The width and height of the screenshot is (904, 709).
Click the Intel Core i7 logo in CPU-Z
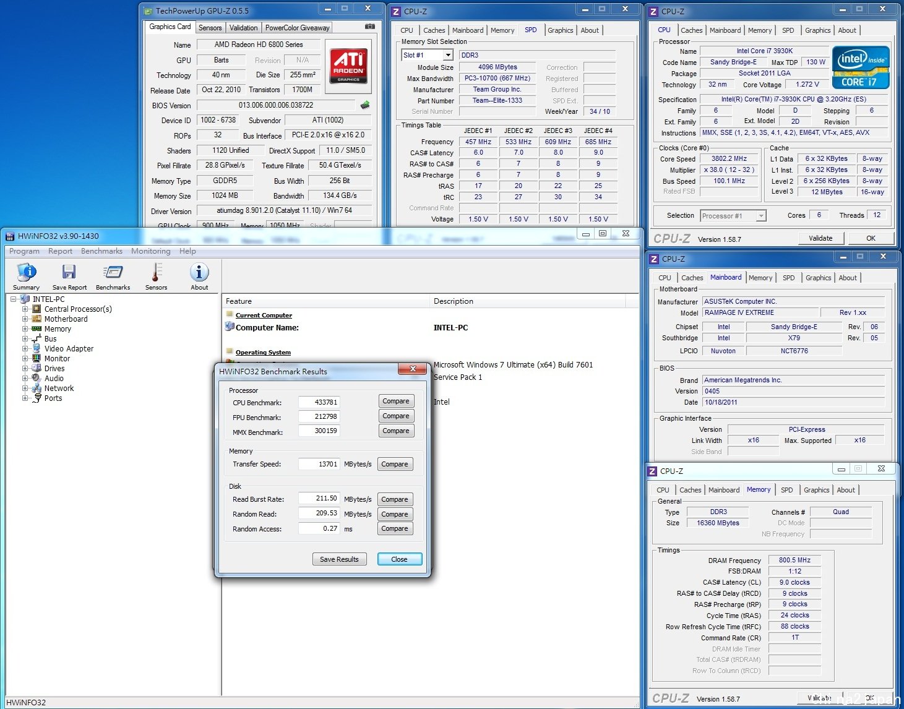pos(861,67)
